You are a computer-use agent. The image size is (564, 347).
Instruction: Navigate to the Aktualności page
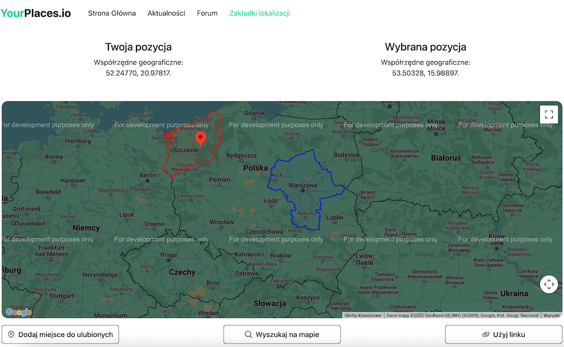[x=166, y=13]
